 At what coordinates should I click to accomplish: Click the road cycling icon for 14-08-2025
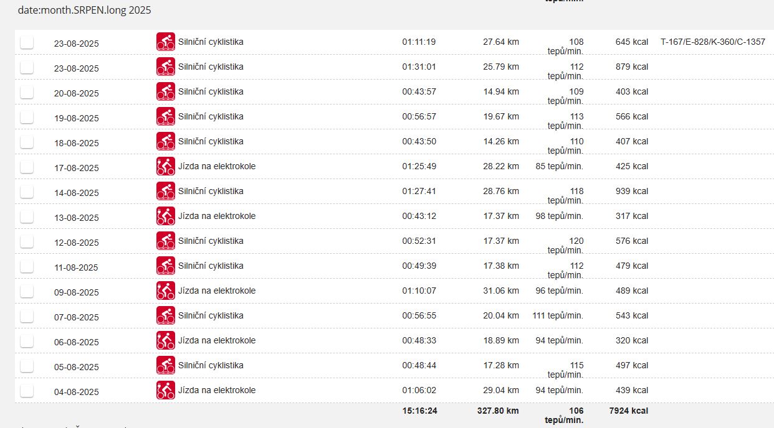[165, 191]
